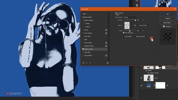Enable the Inner Shadow checkbox
178x100 pixels.
[83, 33]
